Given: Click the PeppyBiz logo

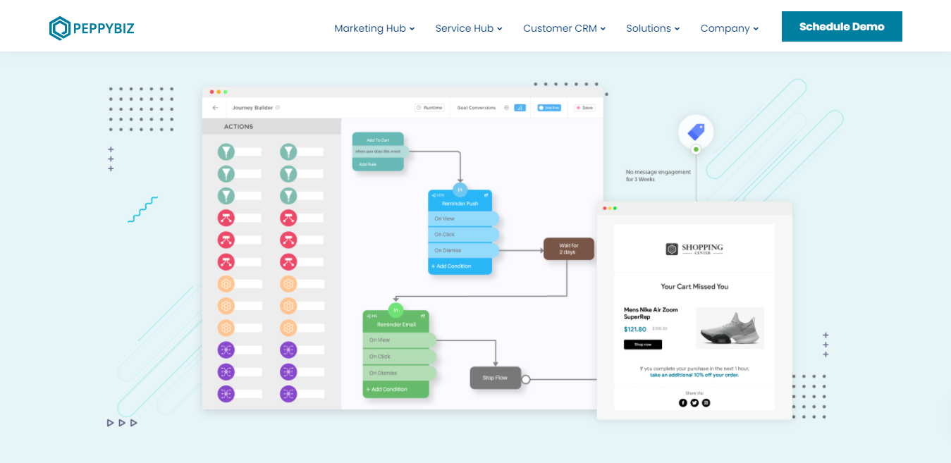Looking at the screenshot, I should click(x=92, y=28).
